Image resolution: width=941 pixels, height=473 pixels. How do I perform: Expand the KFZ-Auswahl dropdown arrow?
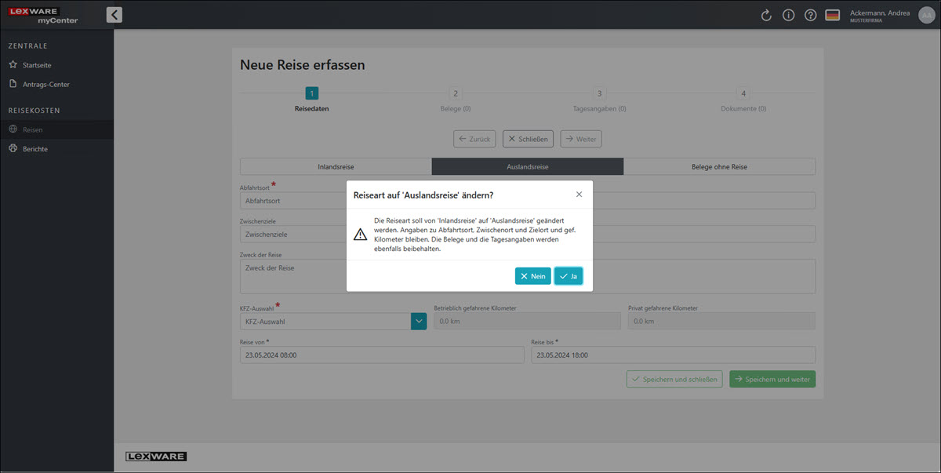click(419, 321)
